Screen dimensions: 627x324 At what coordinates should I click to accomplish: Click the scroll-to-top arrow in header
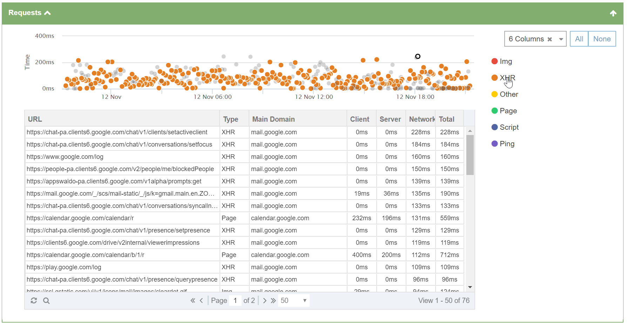(613, 13)
